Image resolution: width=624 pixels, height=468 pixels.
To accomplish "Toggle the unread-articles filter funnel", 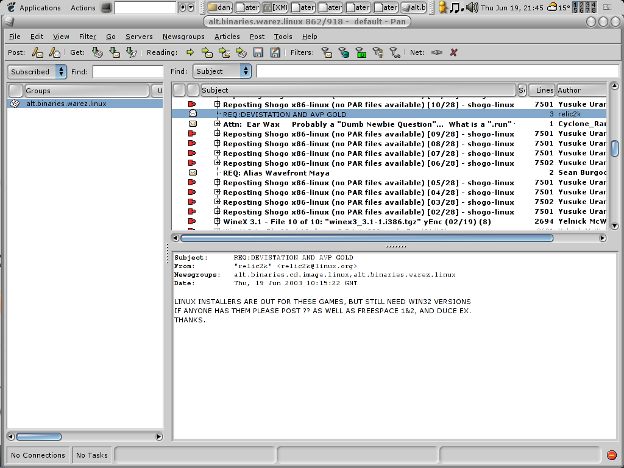I will pos(327,52).
